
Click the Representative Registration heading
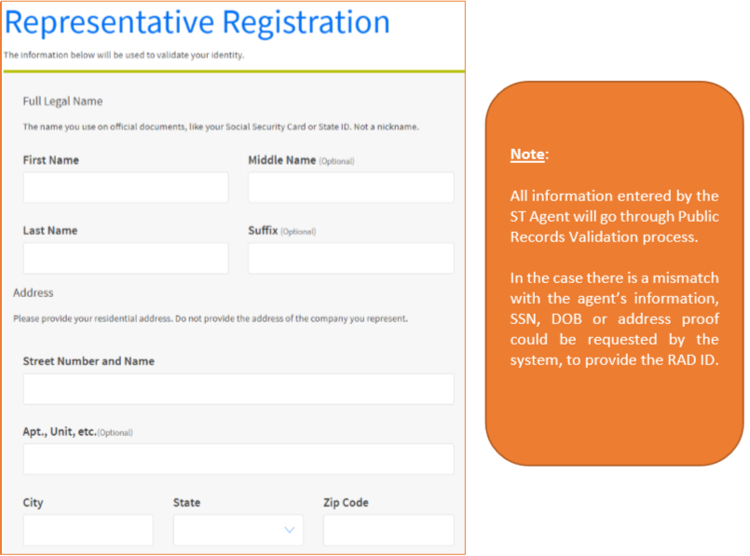point(198,22)
